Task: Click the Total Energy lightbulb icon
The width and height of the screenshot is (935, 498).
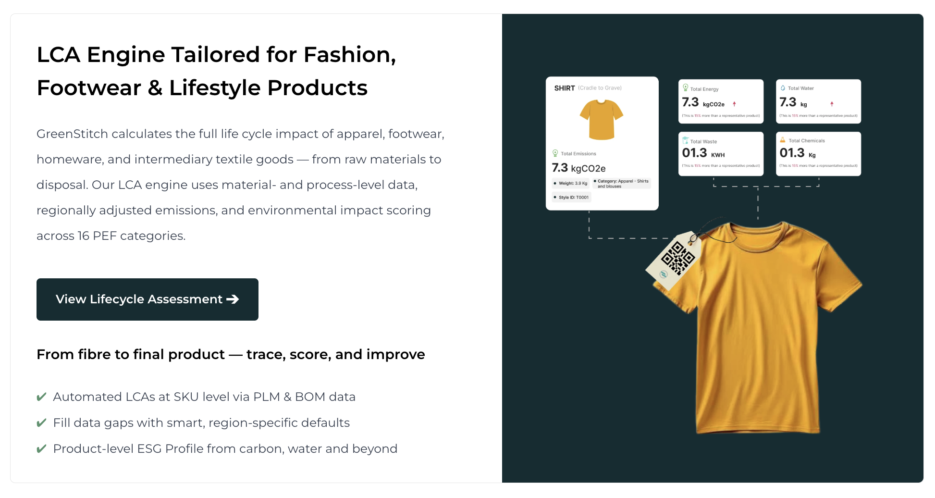Action: pos(686,87)
